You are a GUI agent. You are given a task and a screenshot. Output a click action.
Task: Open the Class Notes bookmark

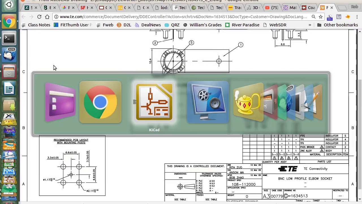tap(36, 25)
